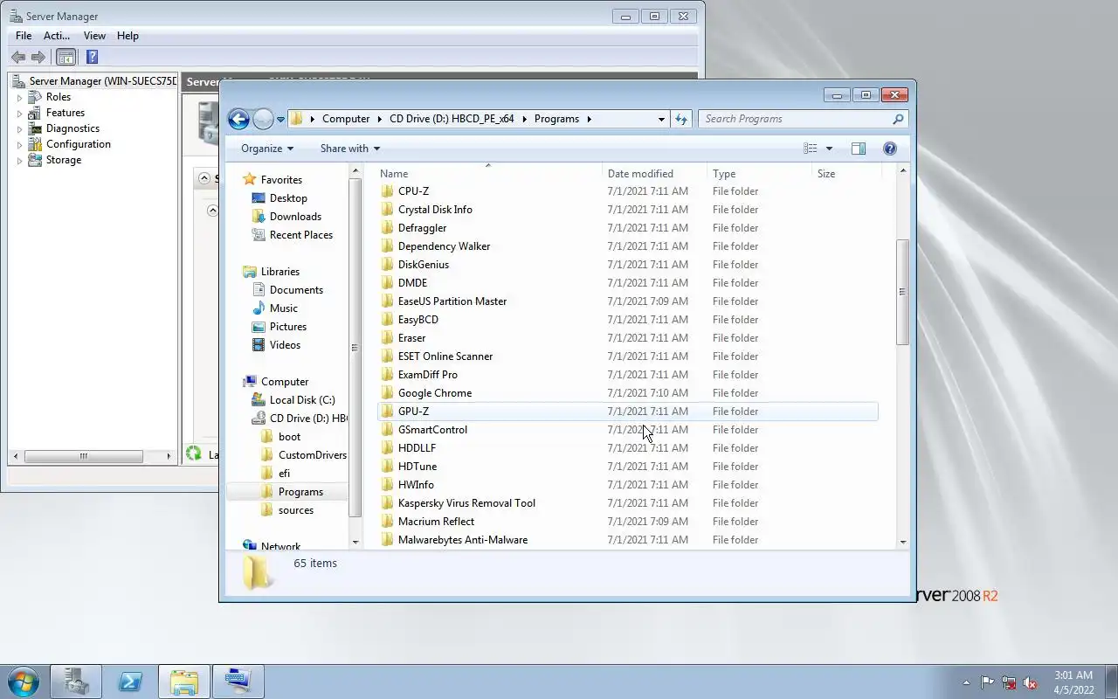Open the address bar history dropdown

661,119
